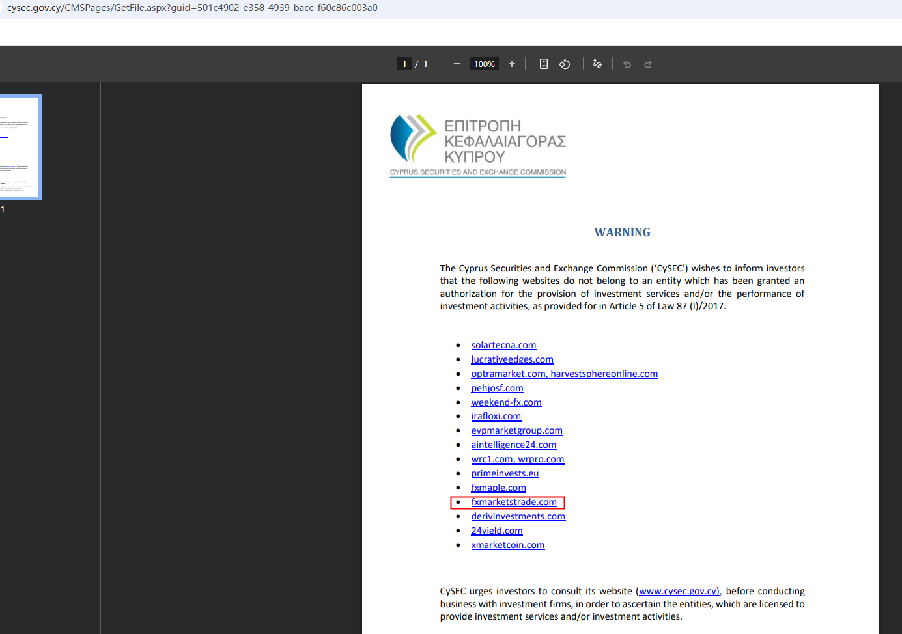Click the current page number field
Screen dimensions: 902x634
[404, 64]
